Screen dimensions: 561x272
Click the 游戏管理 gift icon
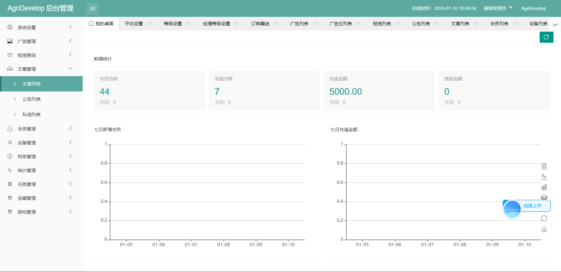tap(10, 212)
